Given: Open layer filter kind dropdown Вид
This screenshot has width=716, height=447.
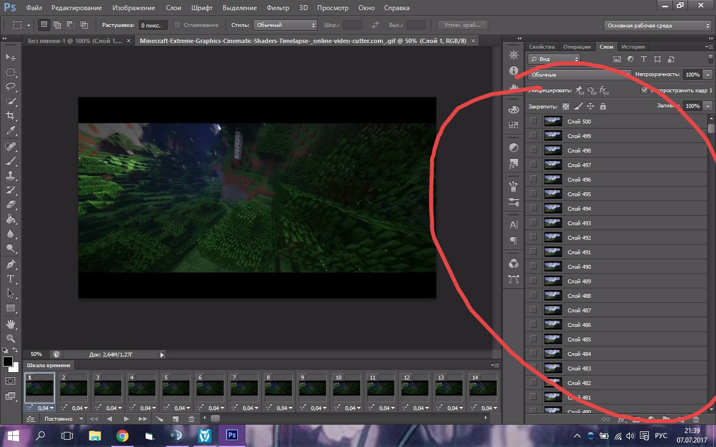Looking at the screenshot, I should point(554,59).
